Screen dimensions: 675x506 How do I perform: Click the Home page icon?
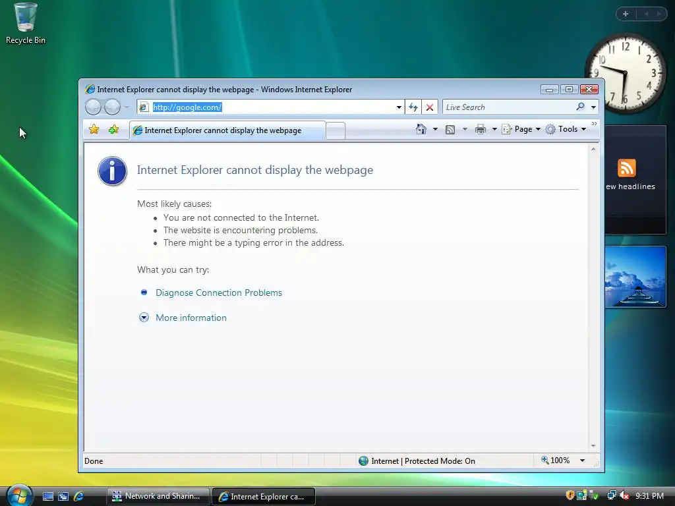(421, 129)
